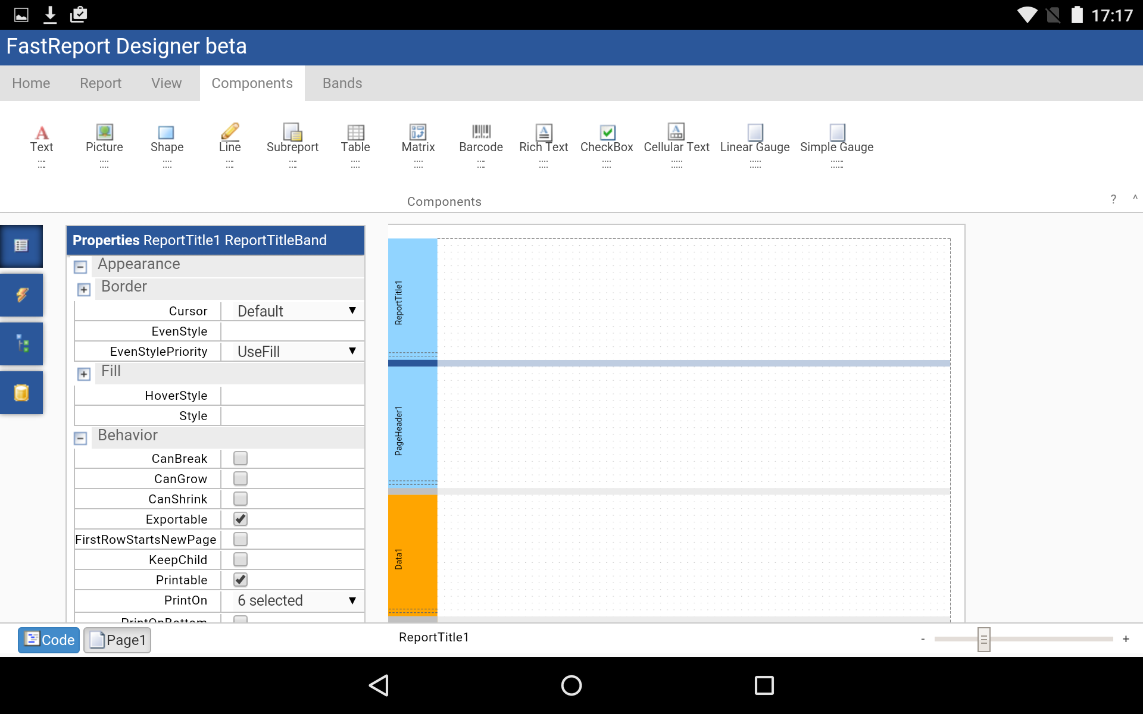The image size is (1143, 714).
Task: Expand the Border property group
Action: tap(83, 290)
